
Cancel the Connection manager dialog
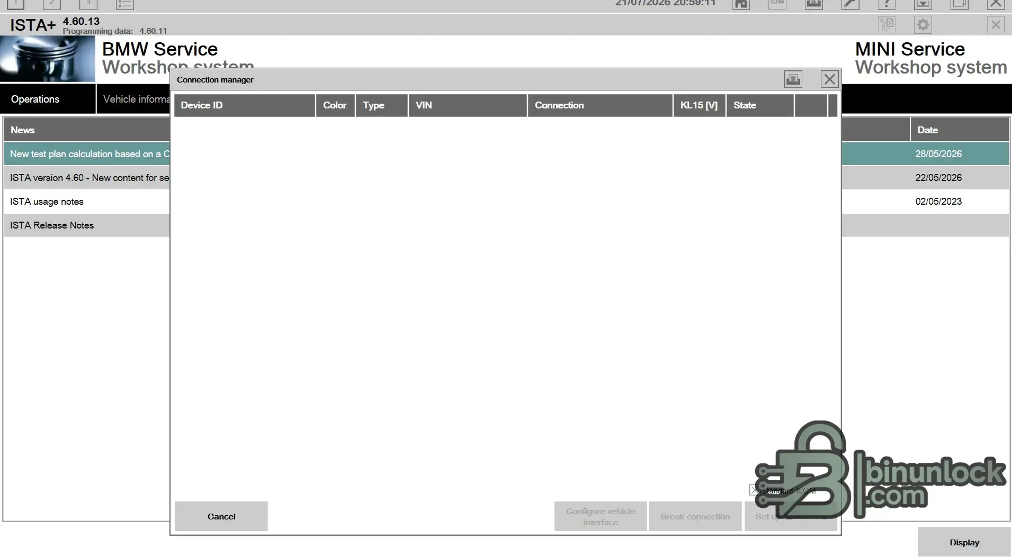pyautogui.click(x=221, y=516)
